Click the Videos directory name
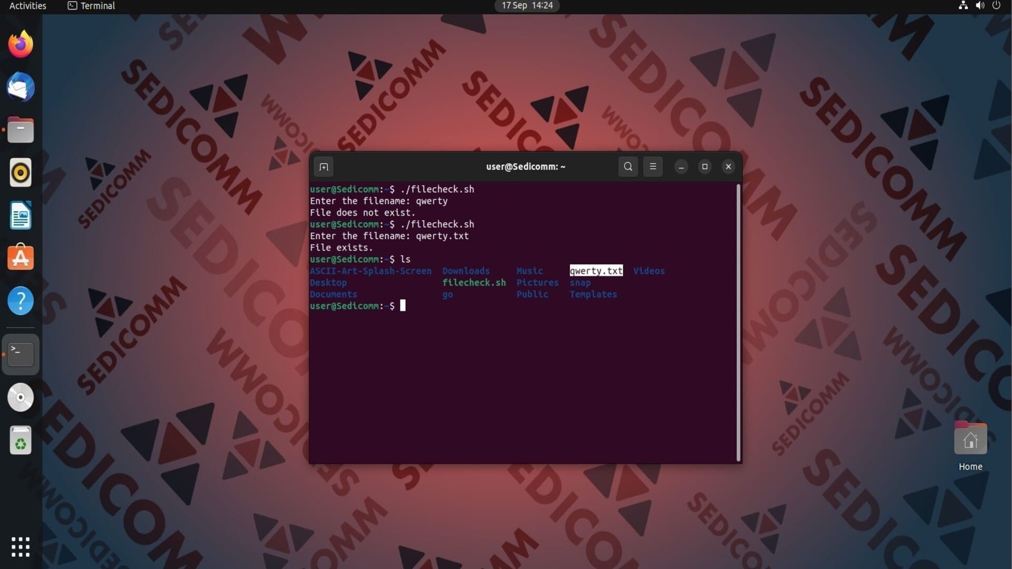 [649, 271]
